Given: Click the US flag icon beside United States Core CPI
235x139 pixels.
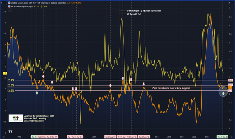Looking at the screenshot, I should [x=9, y=3].
